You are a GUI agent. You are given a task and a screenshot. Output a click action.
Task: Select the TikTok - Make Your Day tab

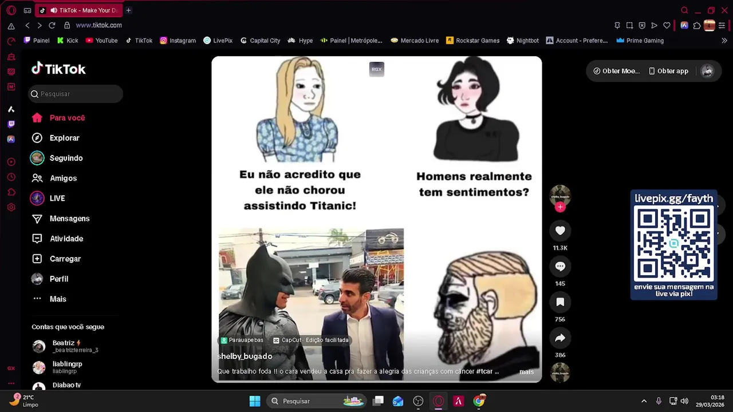(79, 10)
